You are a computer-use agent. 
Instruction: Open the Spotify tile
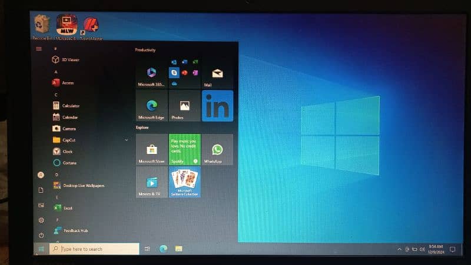[x=184, y=150]
